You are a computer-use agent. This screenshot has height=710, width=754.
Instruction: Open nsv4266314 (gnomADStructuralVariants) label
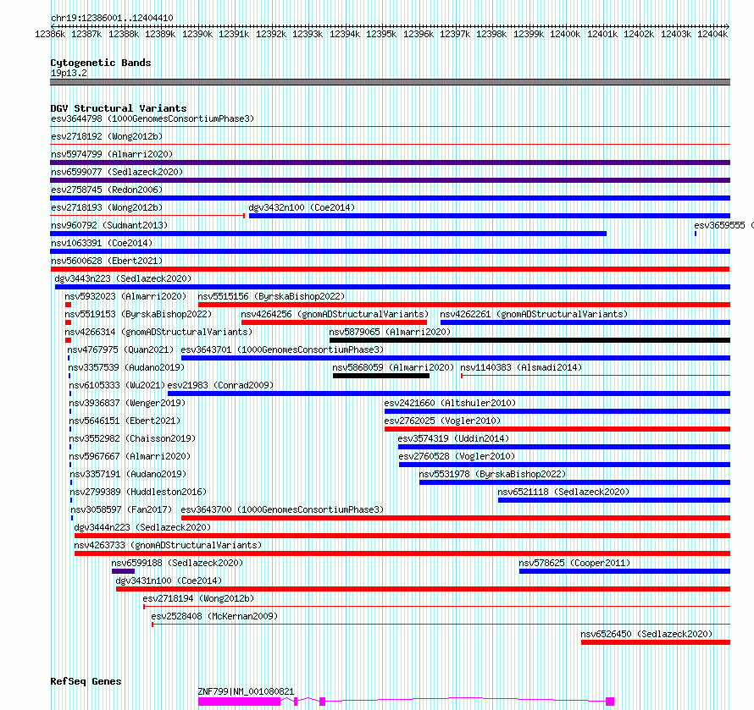(158, 332)
